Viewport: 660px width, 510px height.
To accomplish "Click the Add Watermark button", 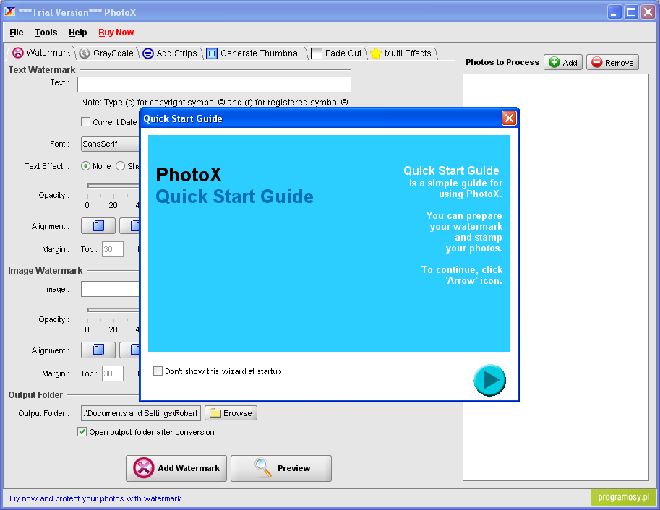I will click(x=176, y=468).
